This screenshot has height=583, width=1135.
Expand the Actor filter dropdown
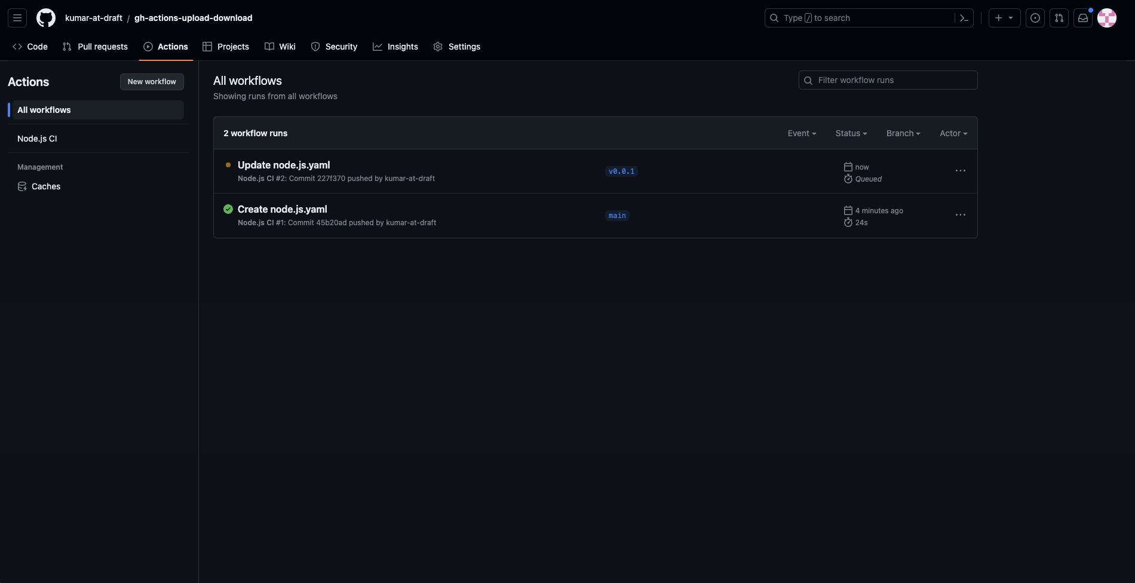[953, 133]
